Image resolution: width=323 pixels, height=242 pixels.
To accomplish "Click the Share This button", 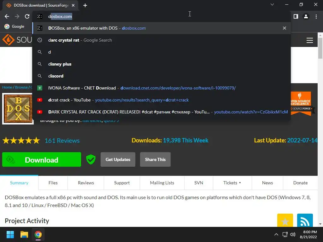I will coord(155,159).
